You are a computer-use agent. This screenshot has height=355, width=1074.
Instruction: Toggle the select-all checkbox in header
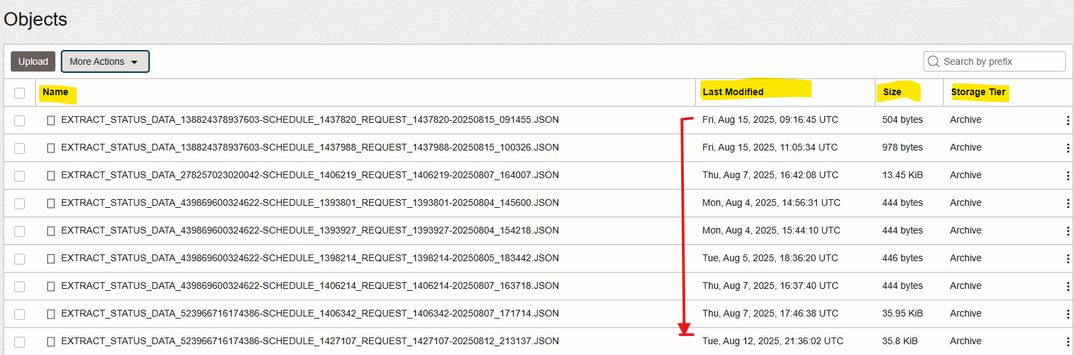tap(20, 93)
